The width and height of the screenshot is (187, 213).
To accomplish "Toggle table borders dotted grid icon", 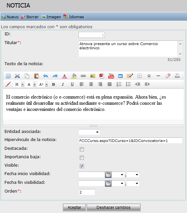I will [139, 76].
